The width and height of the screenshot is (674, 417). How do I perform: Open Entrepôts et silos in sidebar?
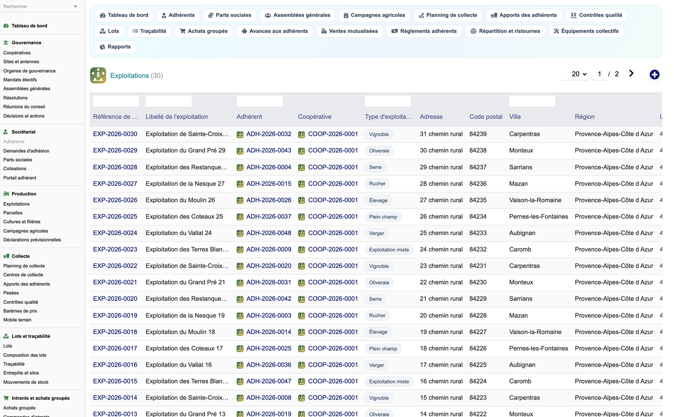tap(21, 373)
